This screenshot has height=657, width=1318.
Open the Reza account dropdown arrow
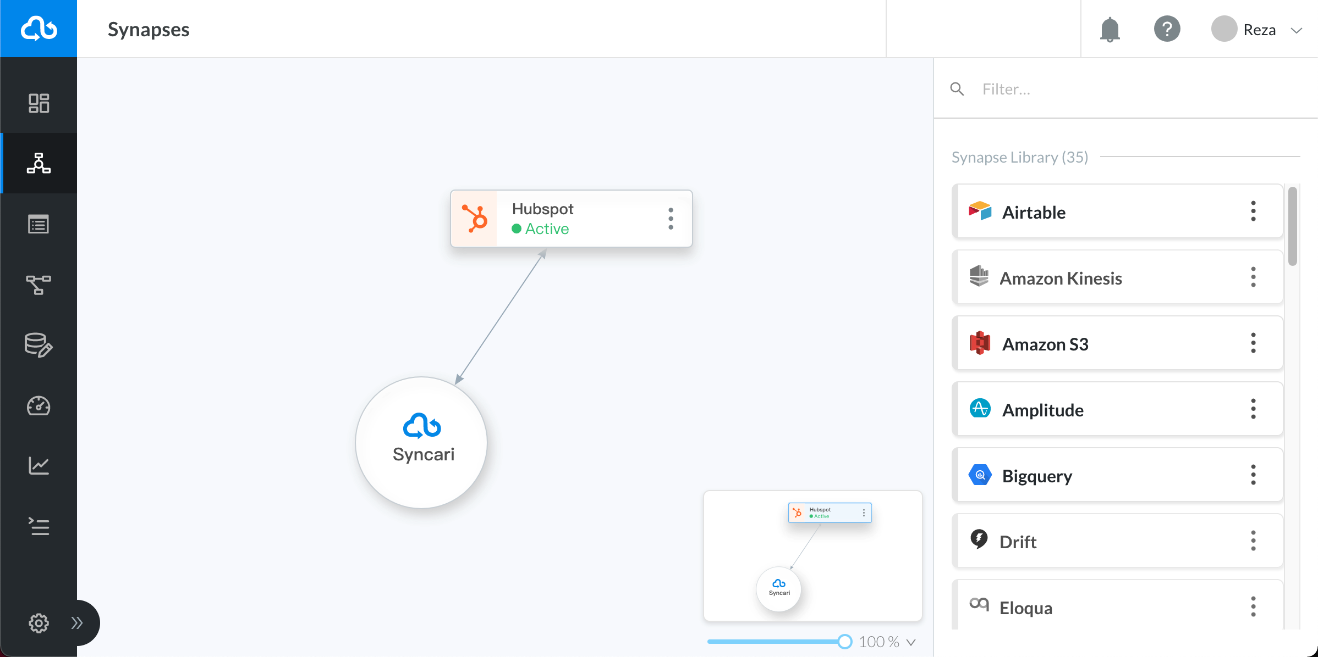[x=1297, y=30]
